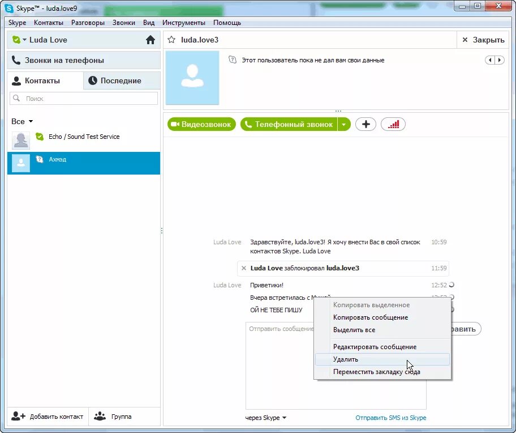
Task: Click the question-mark status icon beside Ахмэд
Action: coord(40,159)
